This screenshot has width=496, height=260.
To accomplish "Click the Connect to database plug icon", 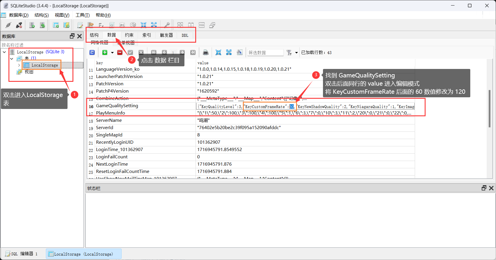I will pyautogui.click(x=8, y=25).
